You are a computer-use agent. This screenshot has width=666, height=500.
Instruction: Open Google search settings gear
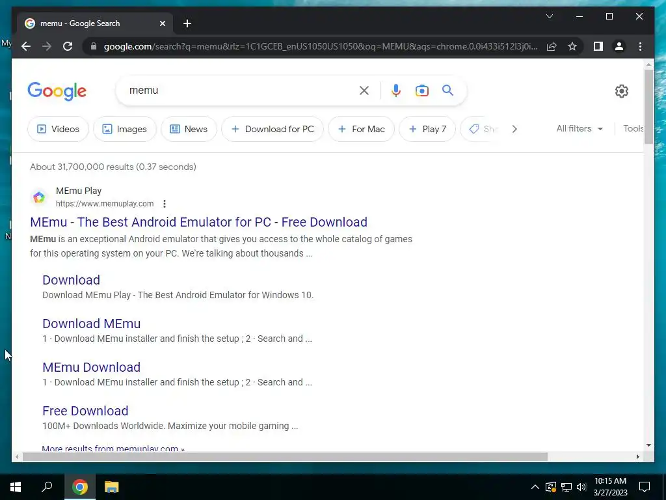click(621, 91)
